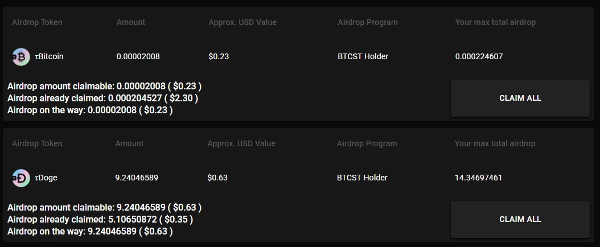Viewport: 600px width, 247px height.
Task: Click τDoge airdrop amount claimable line
Action: pyautogui.click(x=105, y=207)
